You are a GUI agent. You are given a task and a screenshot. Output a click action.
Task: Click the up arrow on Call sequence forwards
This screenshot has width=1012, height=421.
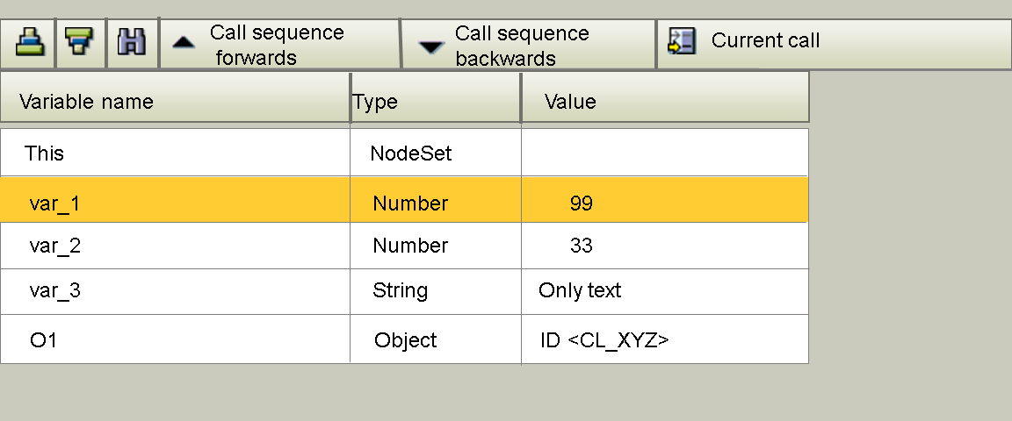(183, 43)
